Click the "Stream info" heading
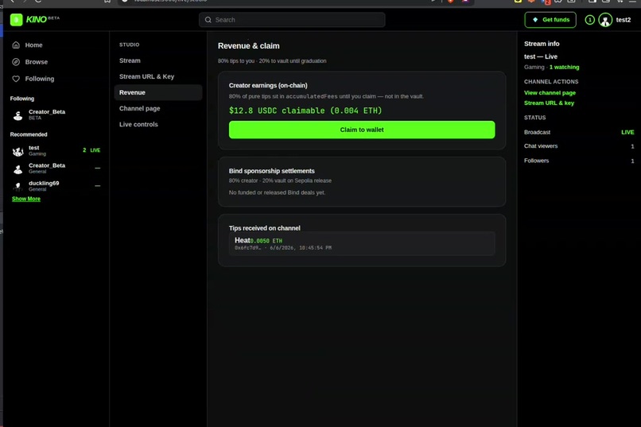 (x=542, y=44)
